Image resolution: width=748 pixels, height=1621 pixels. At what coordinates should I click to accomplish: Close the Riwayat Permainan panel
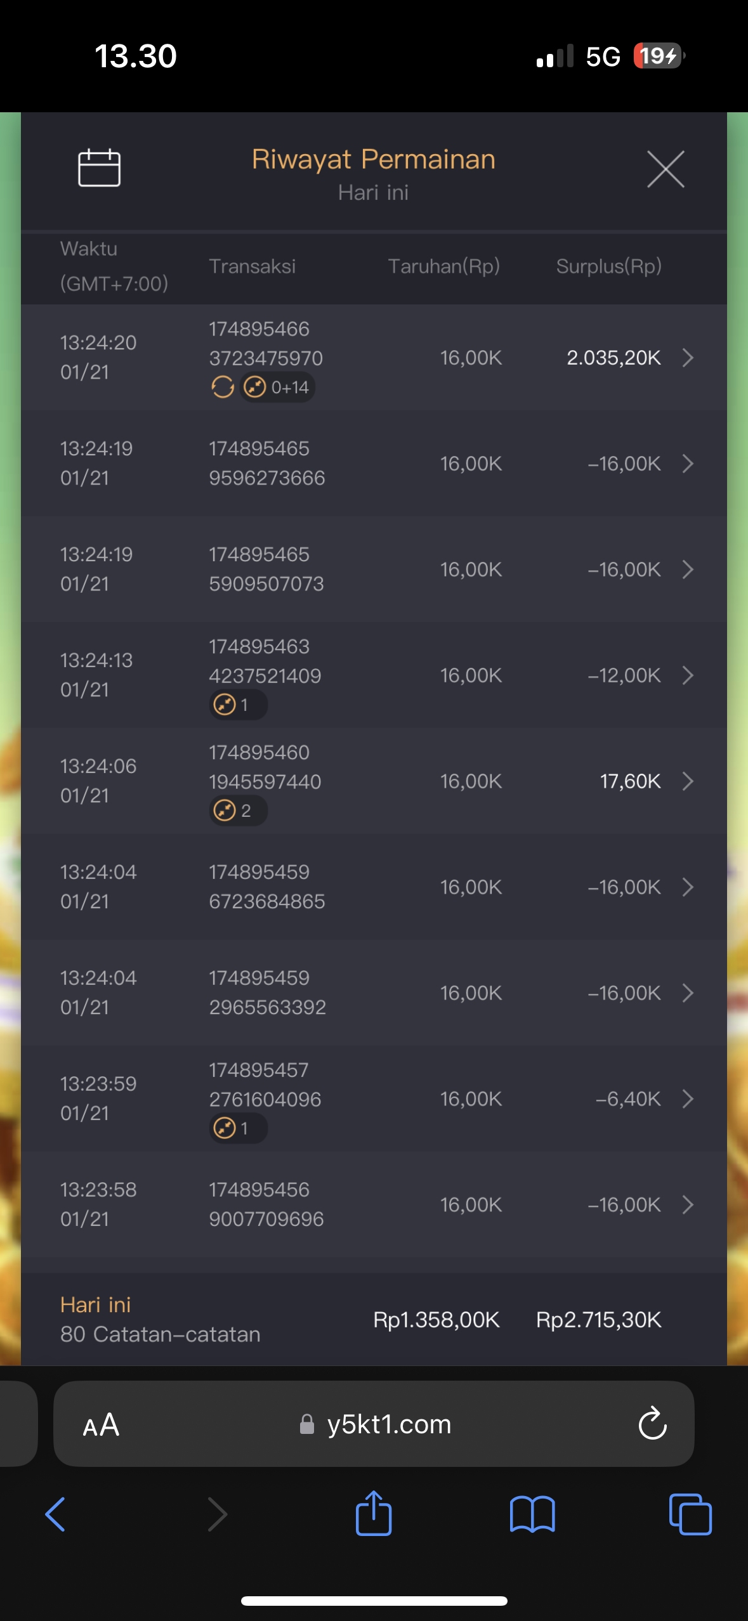665,169
